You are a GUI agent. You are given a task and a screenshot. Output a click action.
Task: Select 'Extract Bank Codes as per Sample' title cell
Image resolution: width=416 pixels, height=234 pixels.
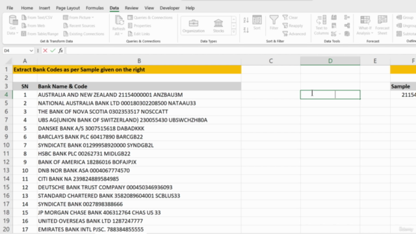coord(127,70)
